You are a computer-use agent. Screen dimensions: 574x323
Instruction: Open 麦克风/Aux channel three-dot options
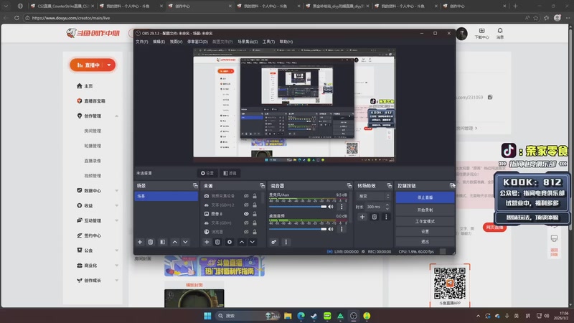(342, 207)
